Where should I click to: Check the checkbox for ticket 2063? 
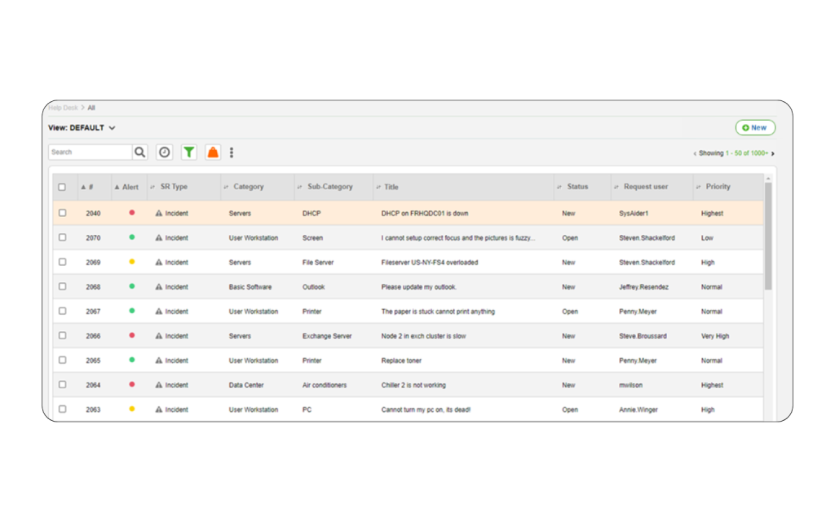click(64, 409)
